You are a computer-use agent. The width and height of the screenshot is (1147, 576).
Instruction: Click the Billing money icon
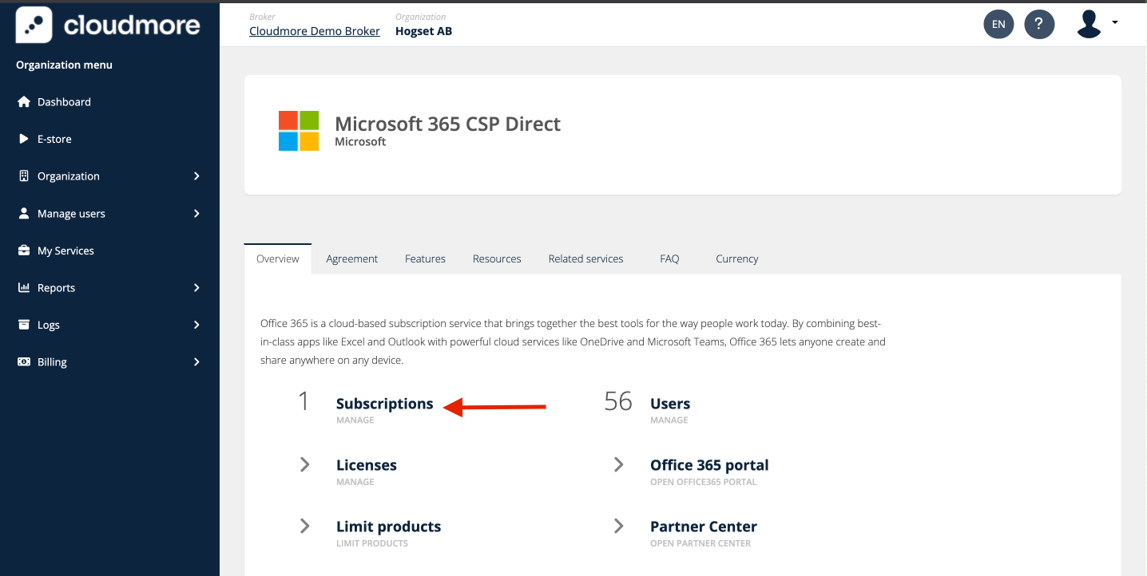tap(24, 362)
